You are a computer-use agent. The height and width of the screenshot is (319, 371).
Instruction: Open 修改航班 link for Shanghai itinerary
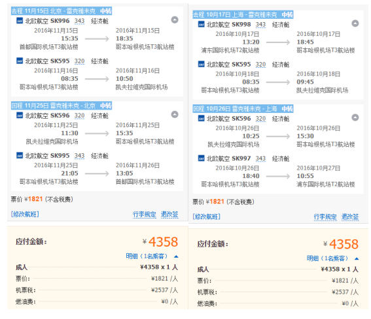click(x=206, y=217)
